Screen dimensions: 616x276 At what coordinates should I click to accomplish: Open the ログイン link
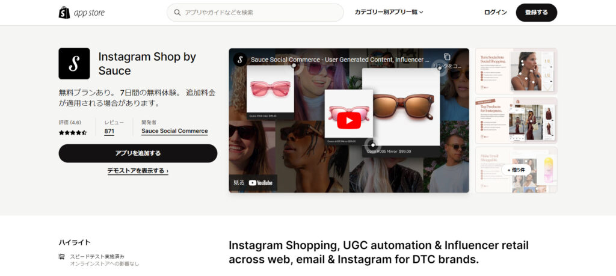[496, 13]
